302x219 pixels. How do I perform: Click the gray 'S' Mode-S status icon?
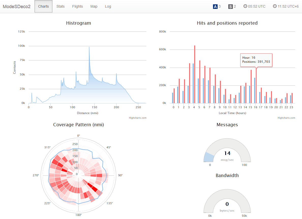coord(230,7)
